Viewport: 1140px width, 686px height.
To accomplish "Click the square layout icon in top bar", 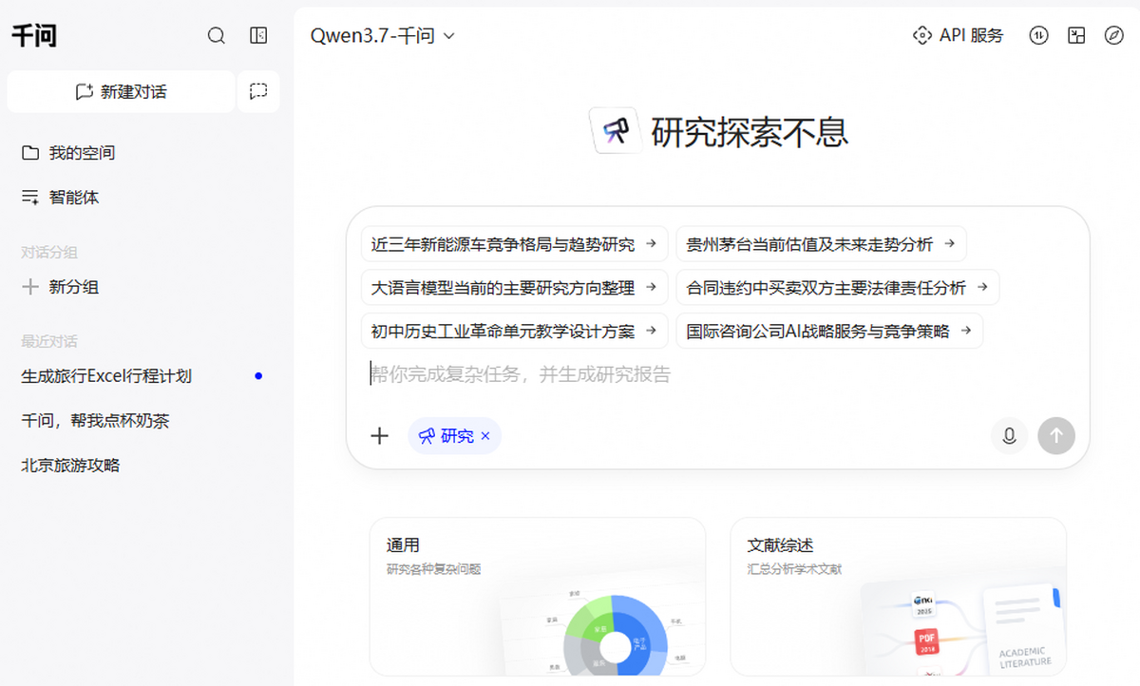I will [x=1076, y=36].
